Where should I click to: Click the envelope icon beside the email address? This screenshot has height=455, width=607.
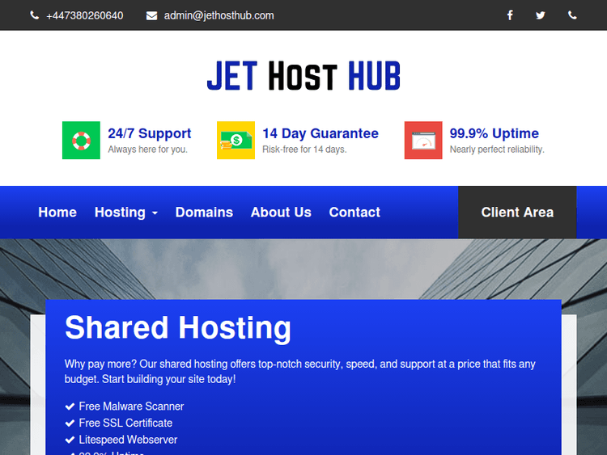click(x=152, y=15)
